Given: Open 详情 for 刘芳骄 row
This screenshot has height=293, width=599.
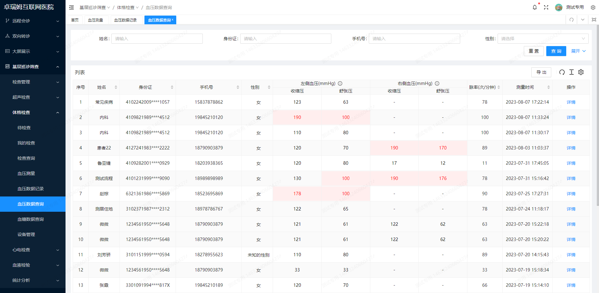Looking at the screenshot, I should pos(571,255).
